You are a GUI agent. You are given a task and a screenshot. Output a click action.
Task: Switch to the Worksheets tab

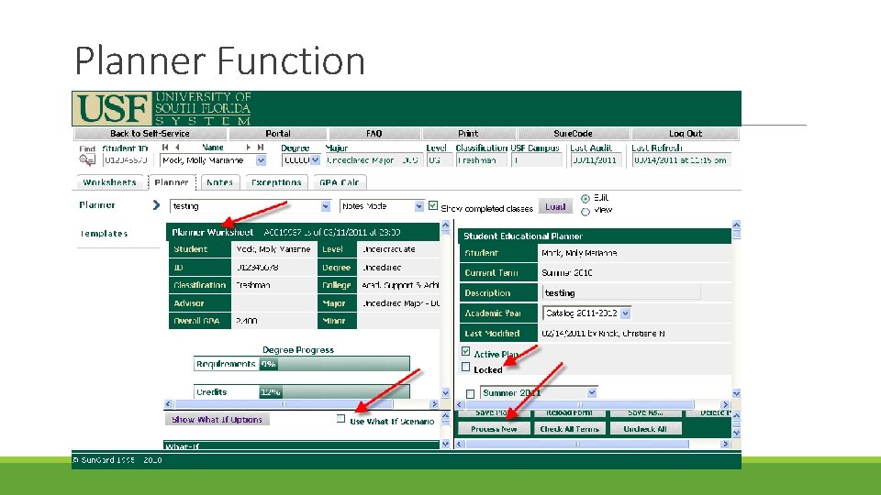click(x=109, y=182)
